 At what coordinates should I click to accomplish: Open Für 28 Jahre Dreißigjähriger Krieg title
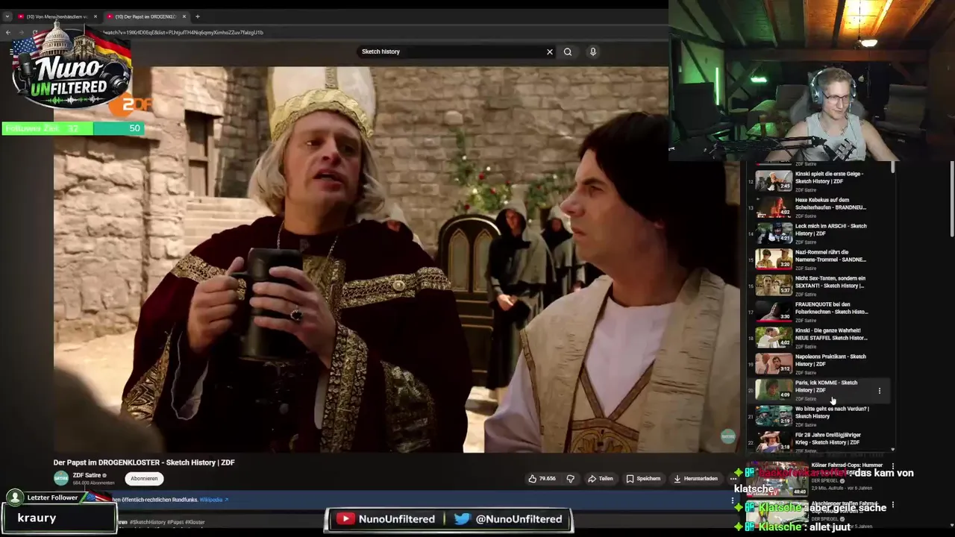point(828,439)
